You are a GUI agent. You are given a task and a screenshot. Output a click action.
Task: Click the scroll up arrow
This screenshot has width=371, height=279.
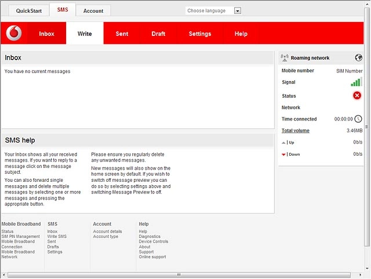tap(367, 3)
